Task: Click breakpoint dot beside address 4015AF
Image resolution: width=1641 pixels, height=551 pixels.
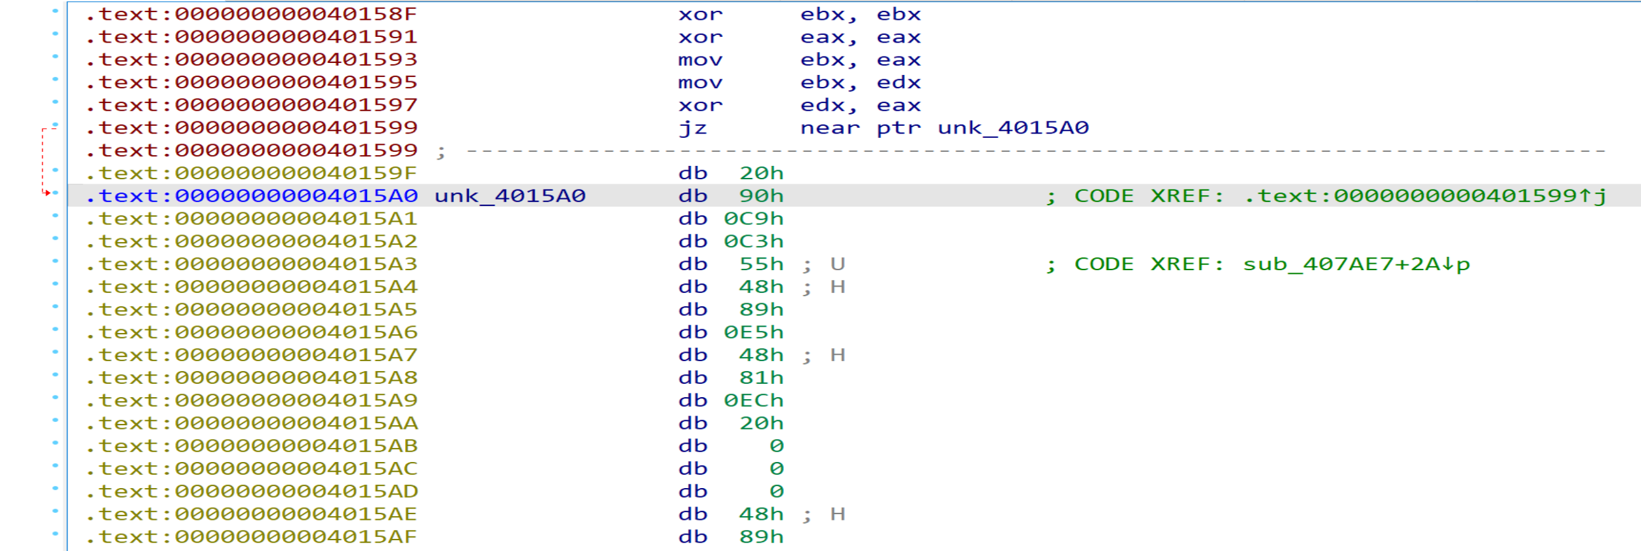Action: (55, 534)
